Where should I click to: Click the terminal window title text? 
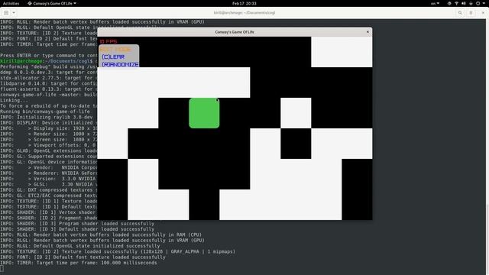coord(244,13)
